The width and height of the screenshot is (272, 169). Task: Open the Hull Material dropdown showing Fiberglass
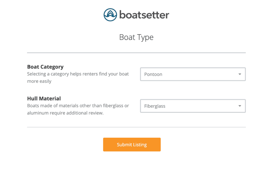coord(193,106)
